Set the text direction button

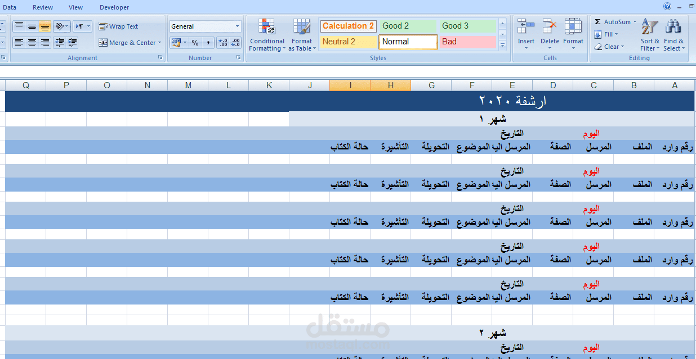click(83, 26)
